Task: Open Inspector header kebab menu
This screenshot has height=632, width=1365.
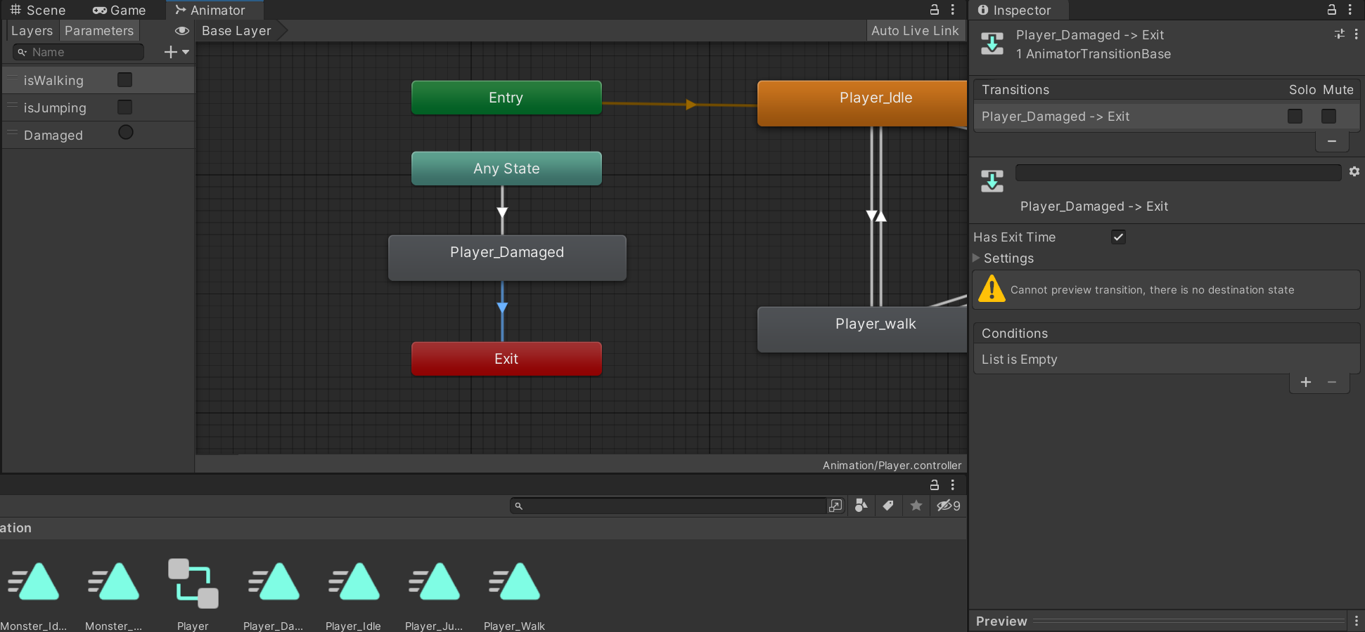Action: 1356,34
